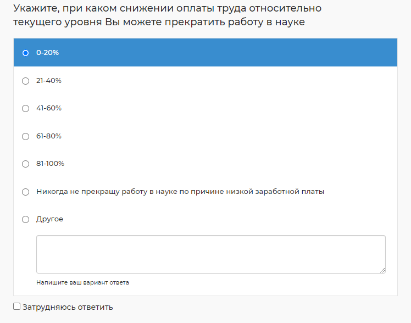Click the '81-100%' label text
Viewport: 411px width, 323px height.
(x=50, y=164)
